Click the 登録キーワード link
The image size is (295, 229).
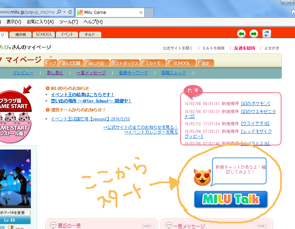point(133,73)
